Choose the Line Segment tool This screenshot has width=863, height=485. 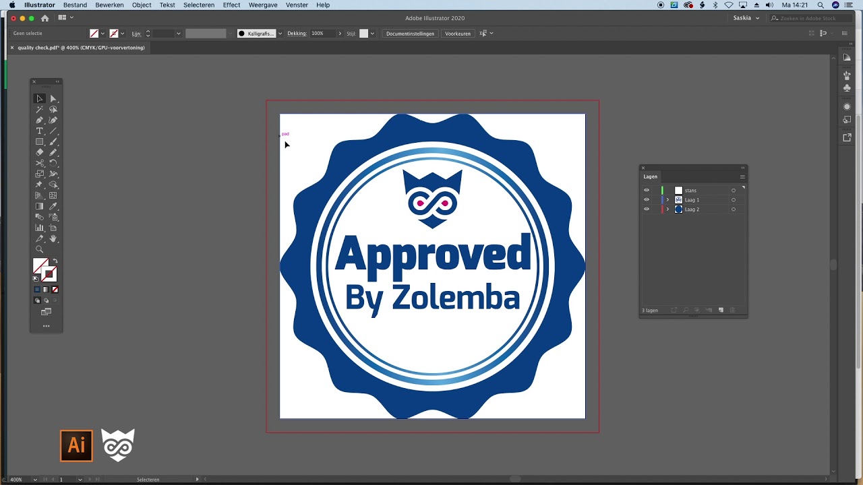[53, 131]
